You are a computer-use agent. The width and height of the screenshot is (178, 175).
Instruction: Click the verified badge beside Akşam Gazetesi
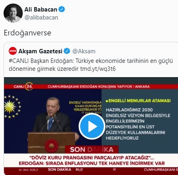67,51
